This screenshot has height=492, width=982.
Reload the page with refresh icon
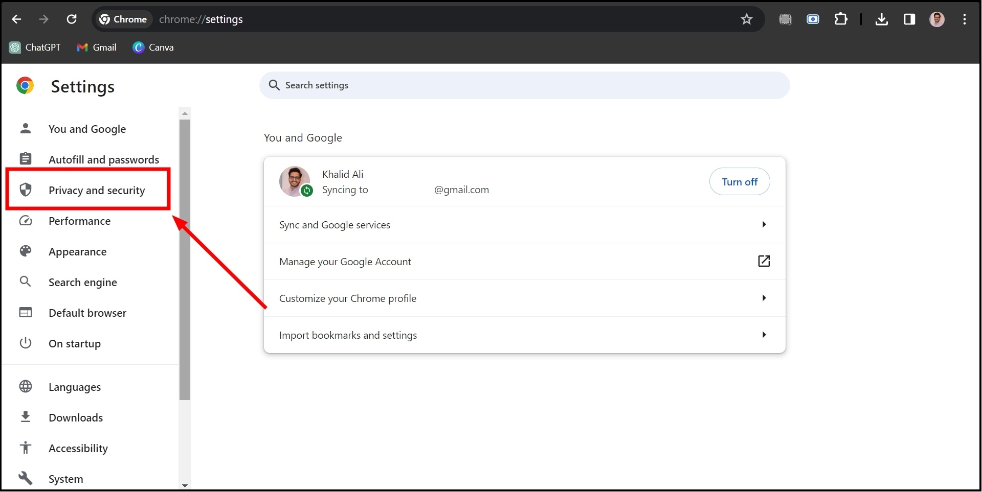point(72,19)
